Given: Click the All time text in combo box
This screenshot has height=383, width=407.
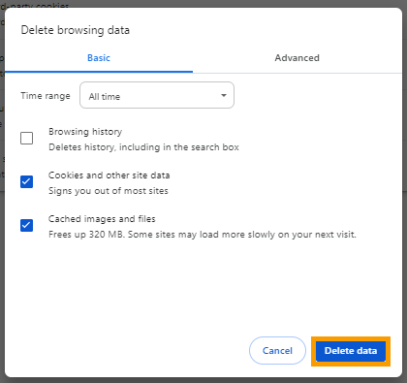Looking at the screenshot, I should point(105,97).
